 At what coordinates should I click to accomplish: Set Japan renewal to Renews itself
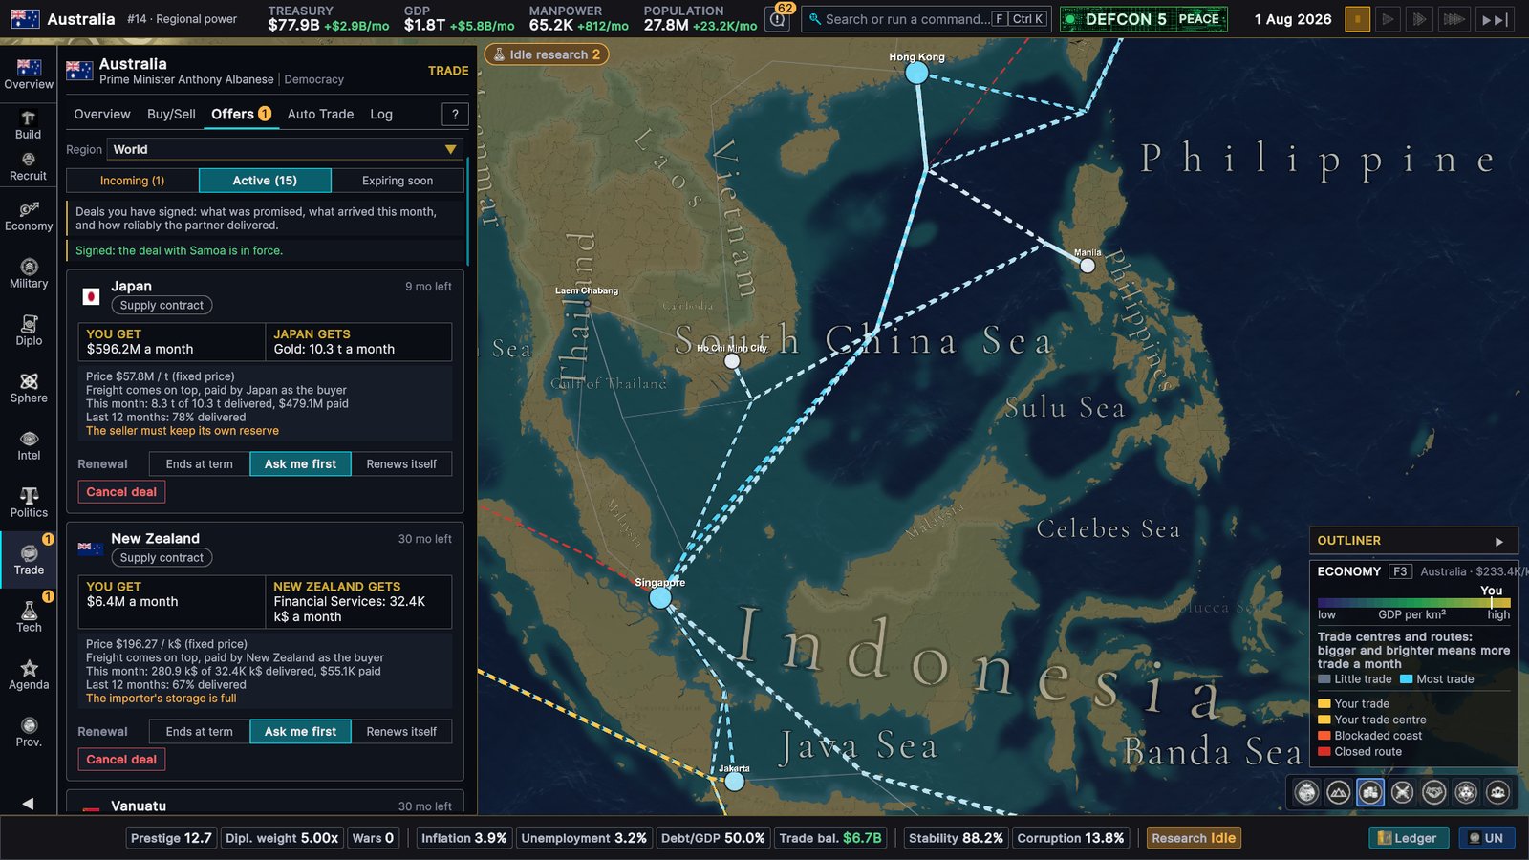point(401,464)
